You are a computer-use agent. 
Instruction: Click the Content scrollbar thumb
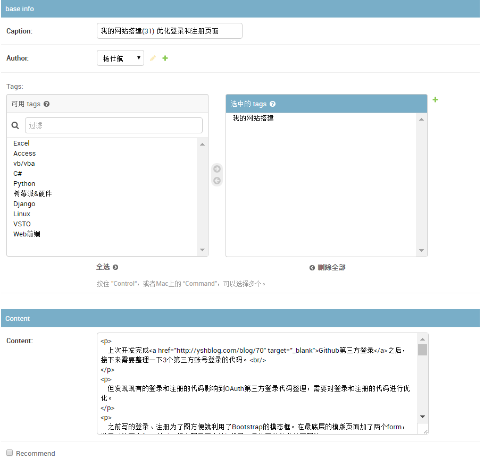pos(423,350)
